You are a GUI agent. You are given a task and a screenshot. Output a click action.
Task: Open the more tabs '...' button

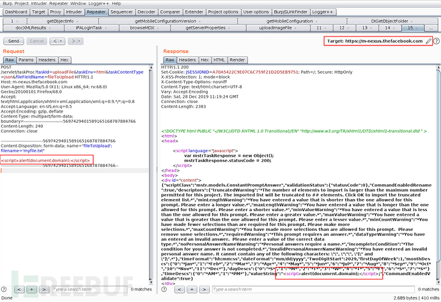pos(431,28)
